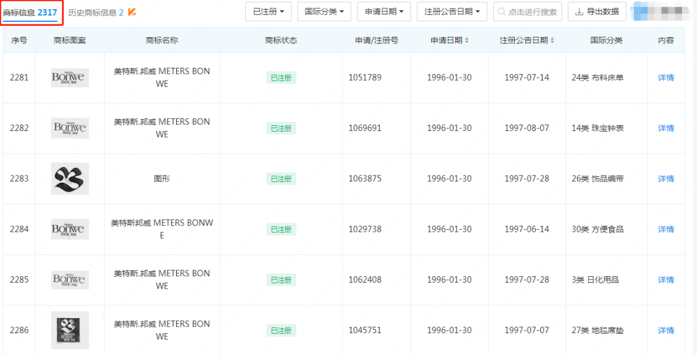Click the 点击进行搜索 search field

coord(532,12)
